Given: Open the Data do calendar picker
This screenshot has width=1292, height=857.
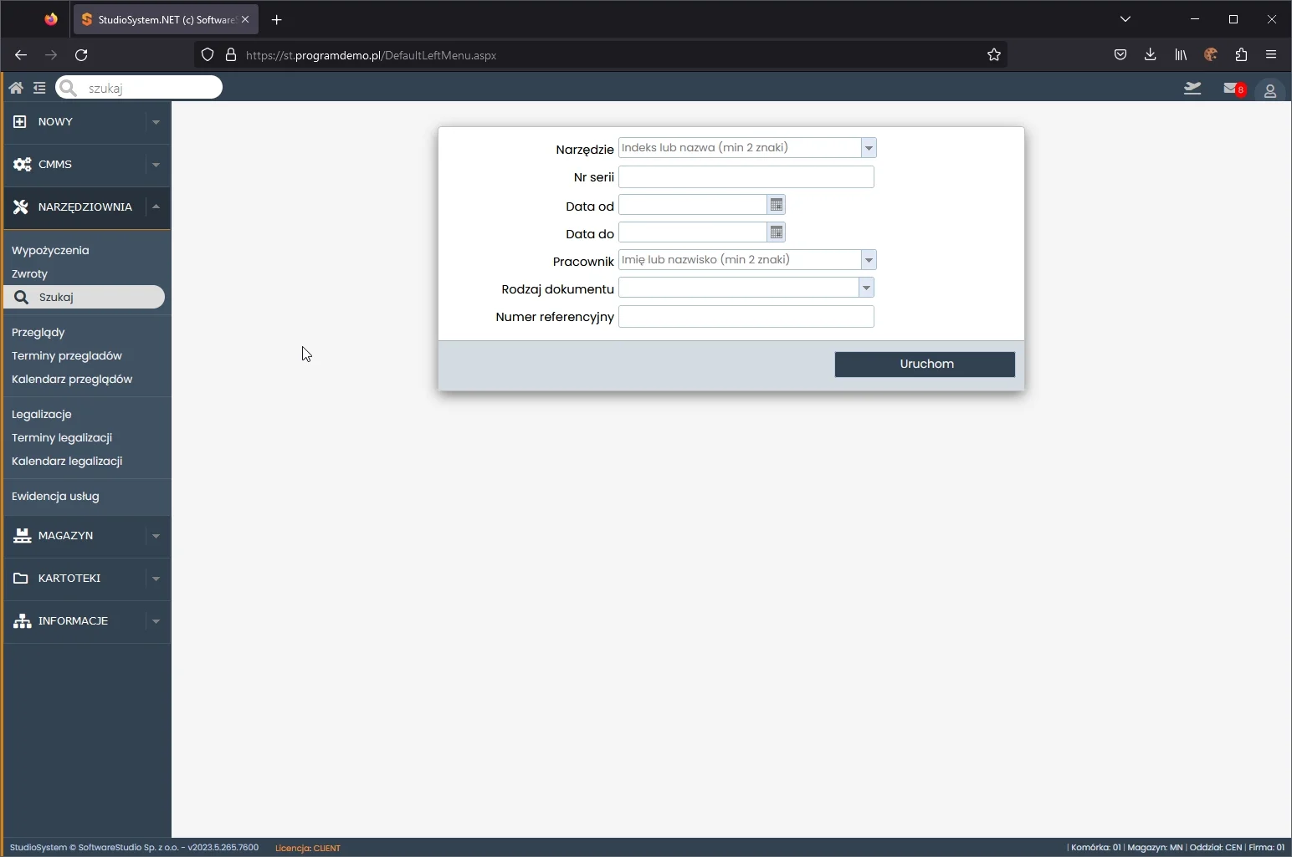Looking at the screenshot, I should click(777, 232).
